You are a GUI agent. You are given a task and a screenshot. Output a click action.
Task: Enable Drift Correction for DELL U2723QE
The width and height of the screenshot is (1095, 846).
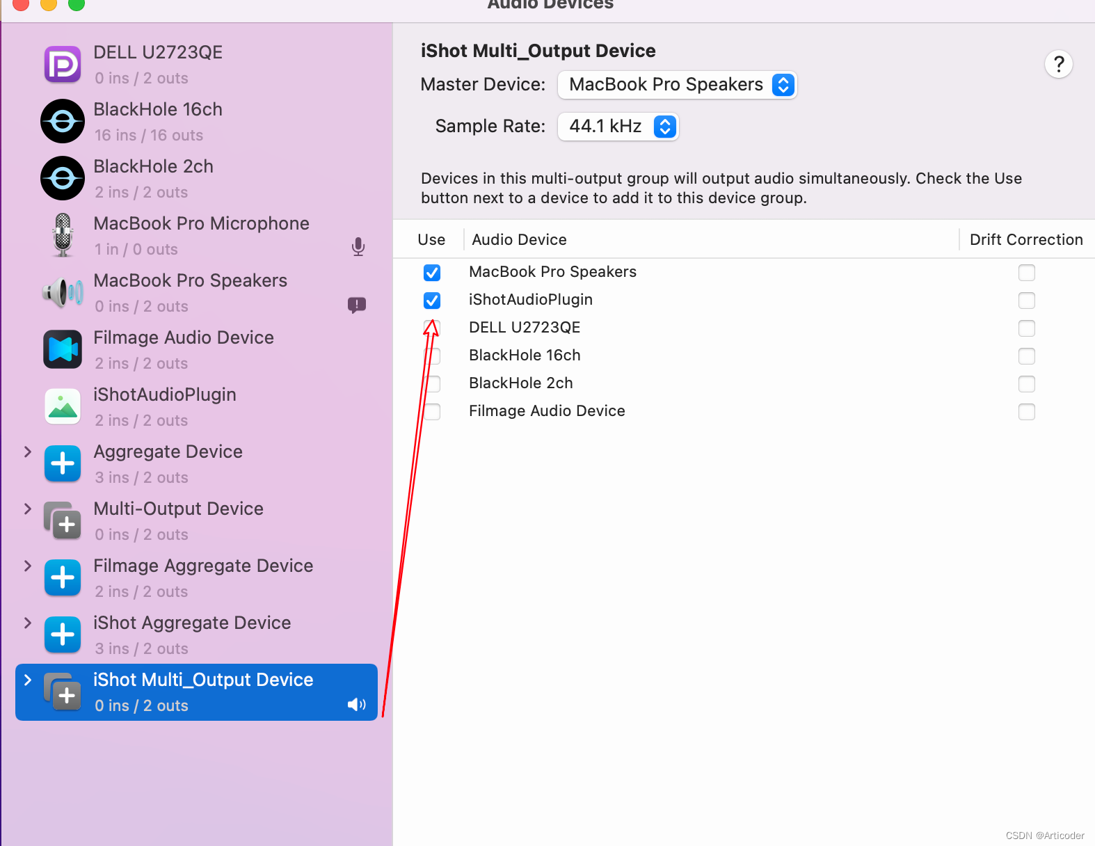click(1027, 328)
